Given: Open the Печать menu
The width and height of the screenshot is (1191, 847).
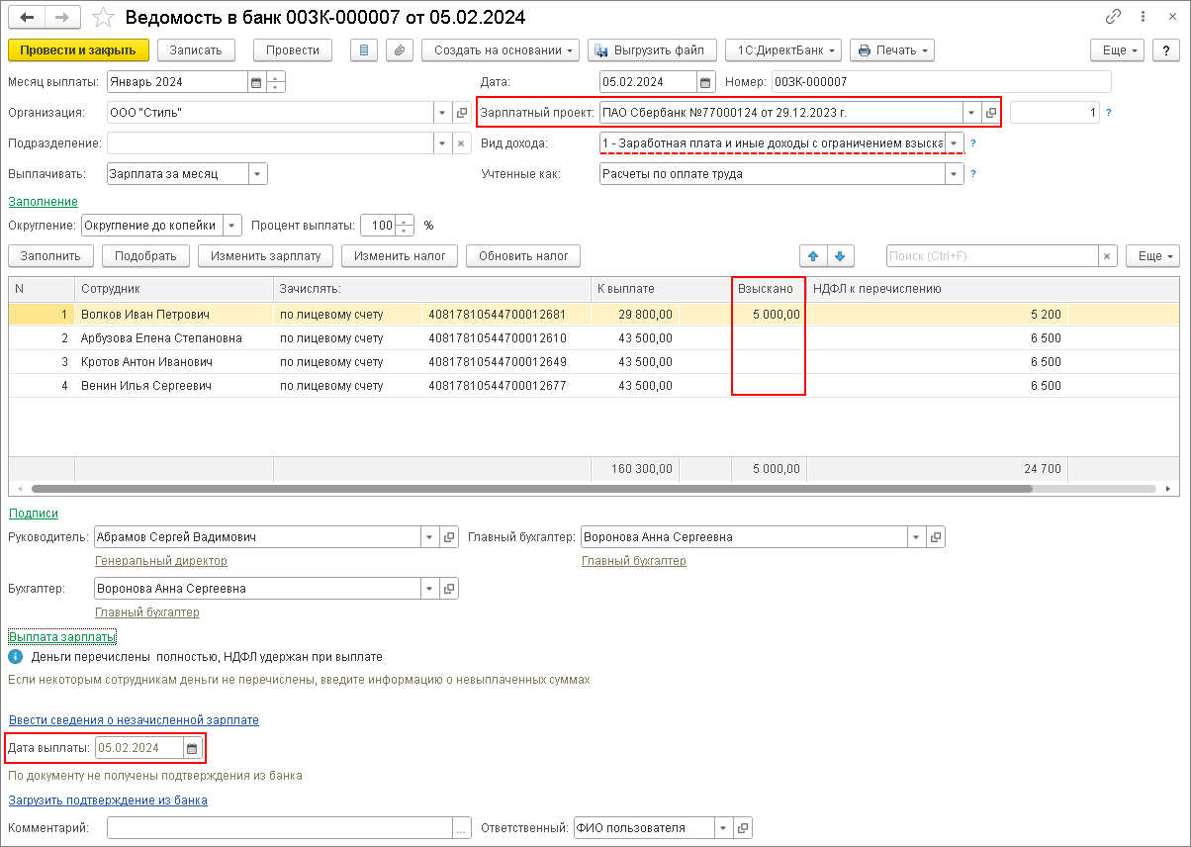Looking at the screenshot, I should coord(891,50).
